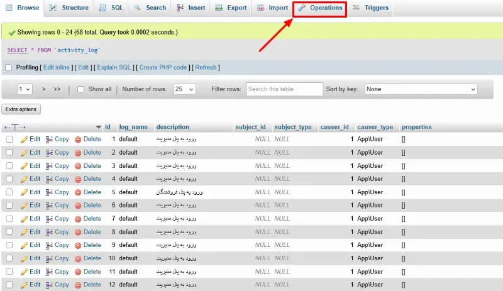Click Edit pencil icon for row 2
Viewport: 503px width, 291px height.
click(x=24, y=153)
